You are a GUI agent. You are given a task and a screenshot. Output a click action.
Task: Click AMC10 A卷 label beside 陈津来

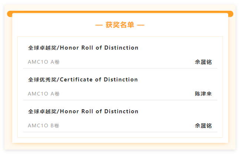tap(44, 94)
